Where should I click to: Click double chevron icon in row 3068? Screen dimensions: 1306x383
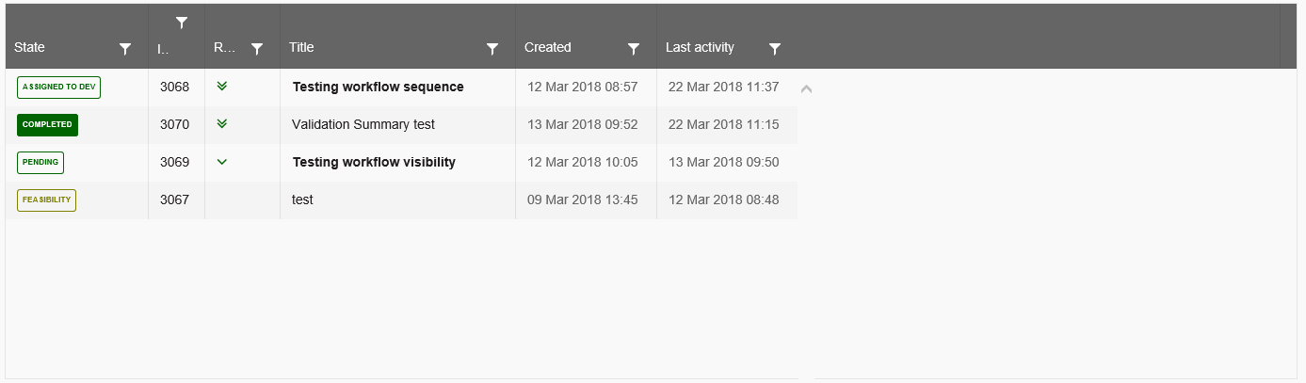222,86
